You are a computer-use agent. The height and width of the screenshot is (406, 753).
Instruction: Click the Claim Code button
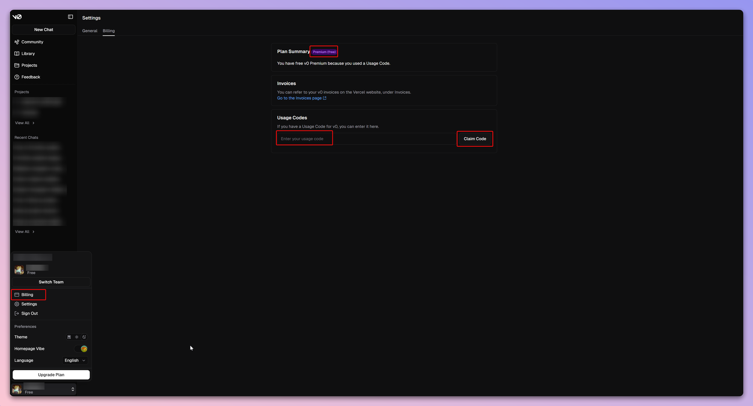click(475, 139)
